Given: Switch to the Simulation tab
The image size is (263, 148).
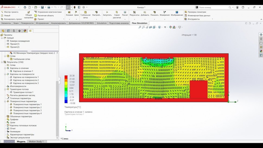Looking at the screenshot, I should coord(101,23).
